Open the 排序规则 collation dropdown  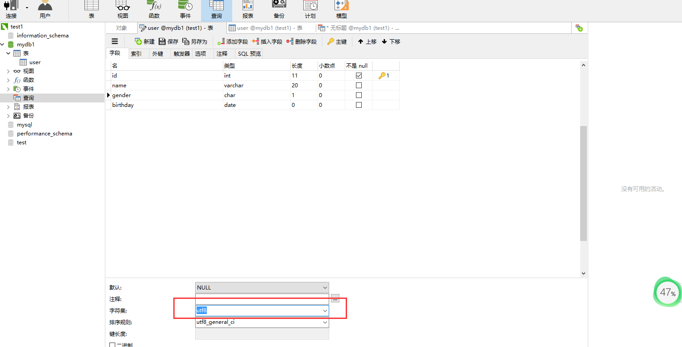tap(325, 322)
